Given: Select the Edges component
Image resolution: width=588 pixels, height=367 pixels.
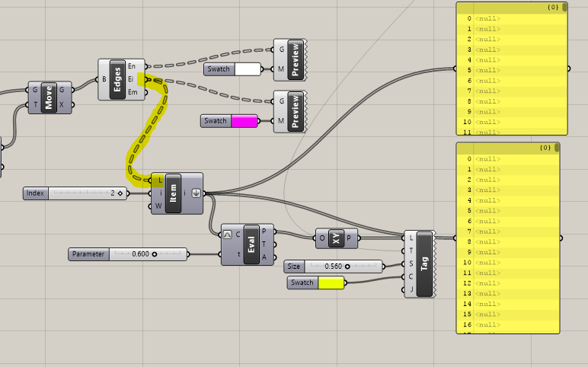Looking at the screenshot, I should (x=117, y=79).
